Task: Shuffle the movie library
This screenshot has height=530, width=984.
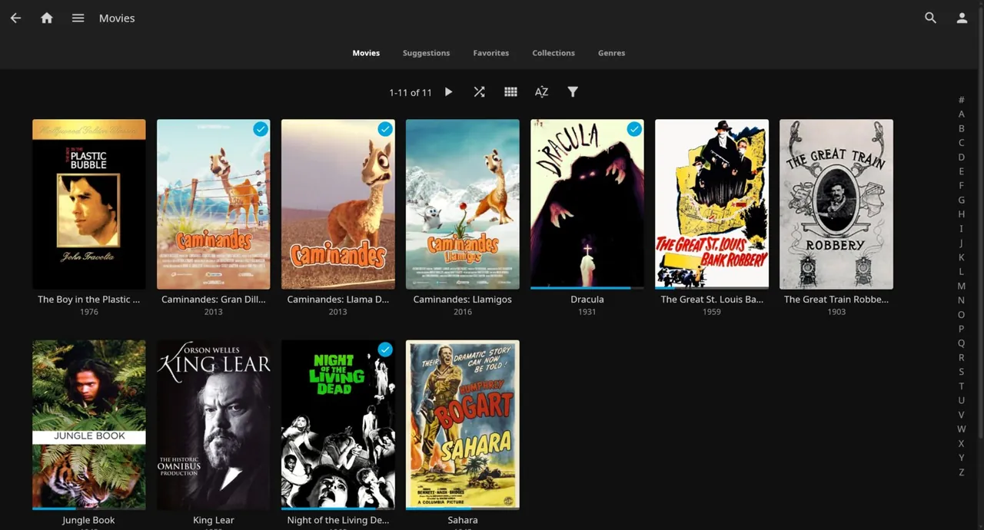Action: (479, 92)
